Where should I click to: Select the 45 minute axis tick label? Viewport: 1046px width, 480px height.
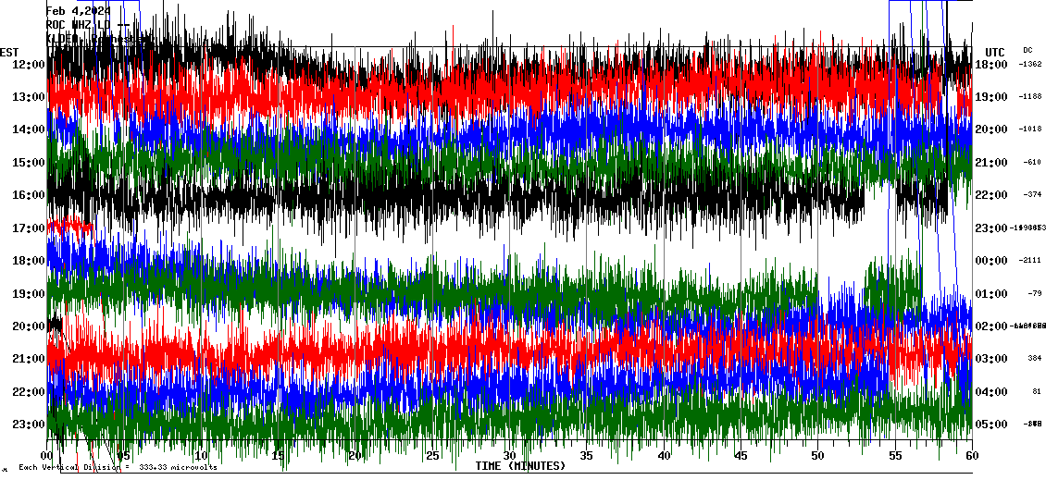[741, 455]
